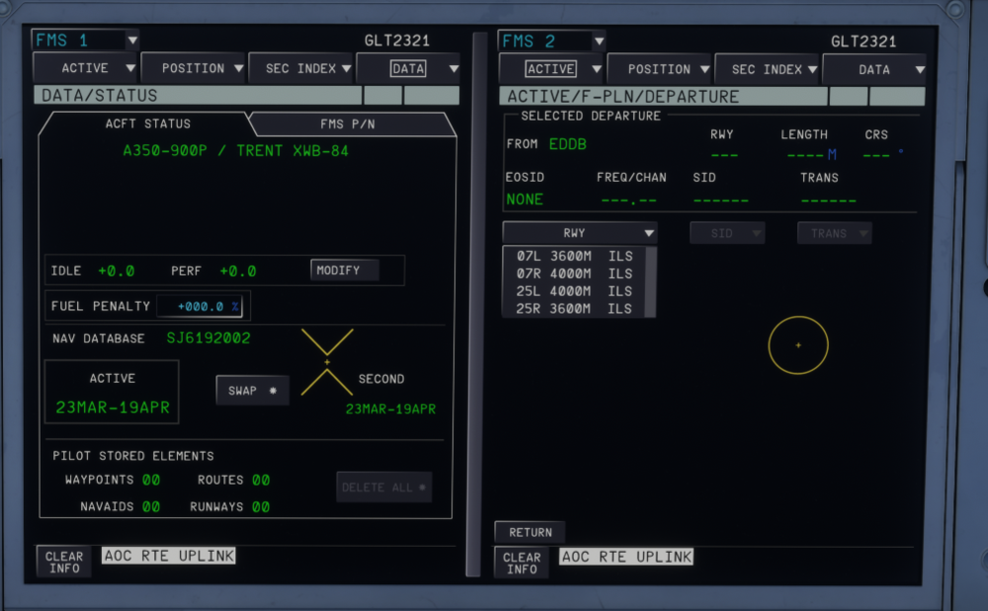
Task: Open the ACTIVE menu on FMS 1
Action: 86,68
